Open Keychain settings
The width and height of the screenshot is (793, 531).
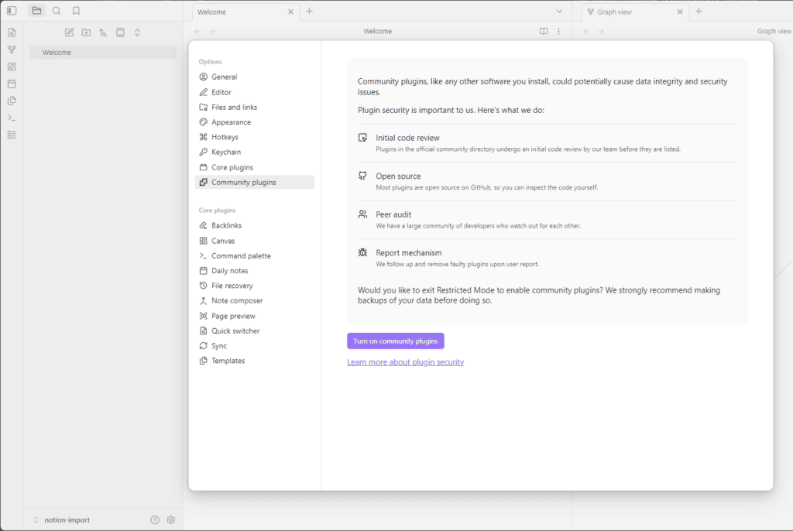(255, 152)
